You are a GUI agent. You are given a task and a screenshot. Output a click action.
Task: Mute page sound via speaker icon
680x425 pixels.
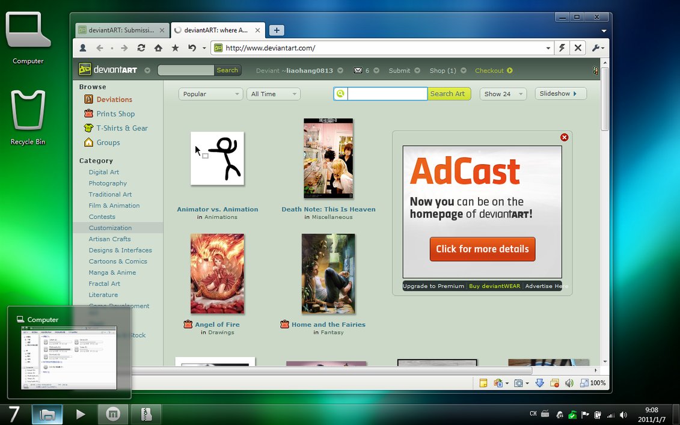tap(569, 383)
